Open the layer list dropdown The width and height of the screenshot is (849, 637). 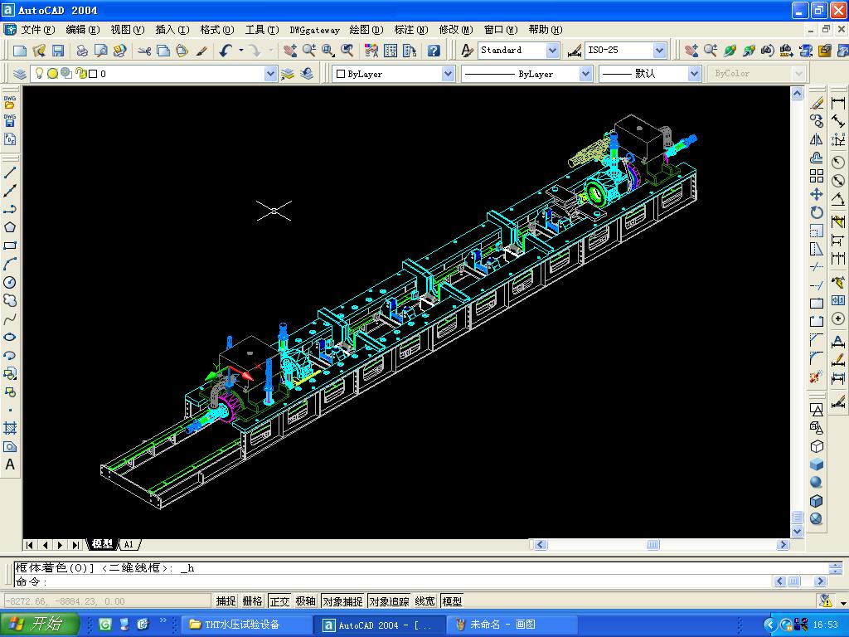coord(270,74)
